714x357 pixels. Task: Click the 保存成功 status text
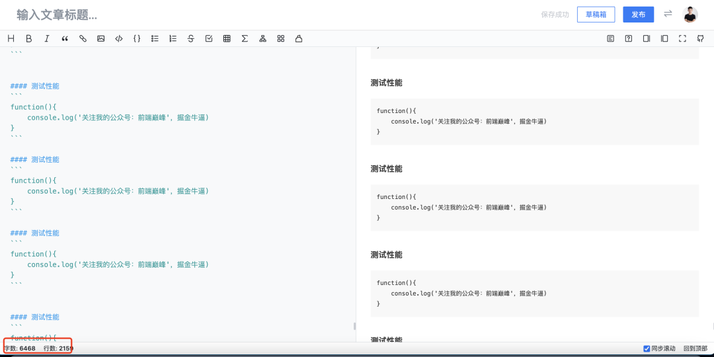[555, 15]
